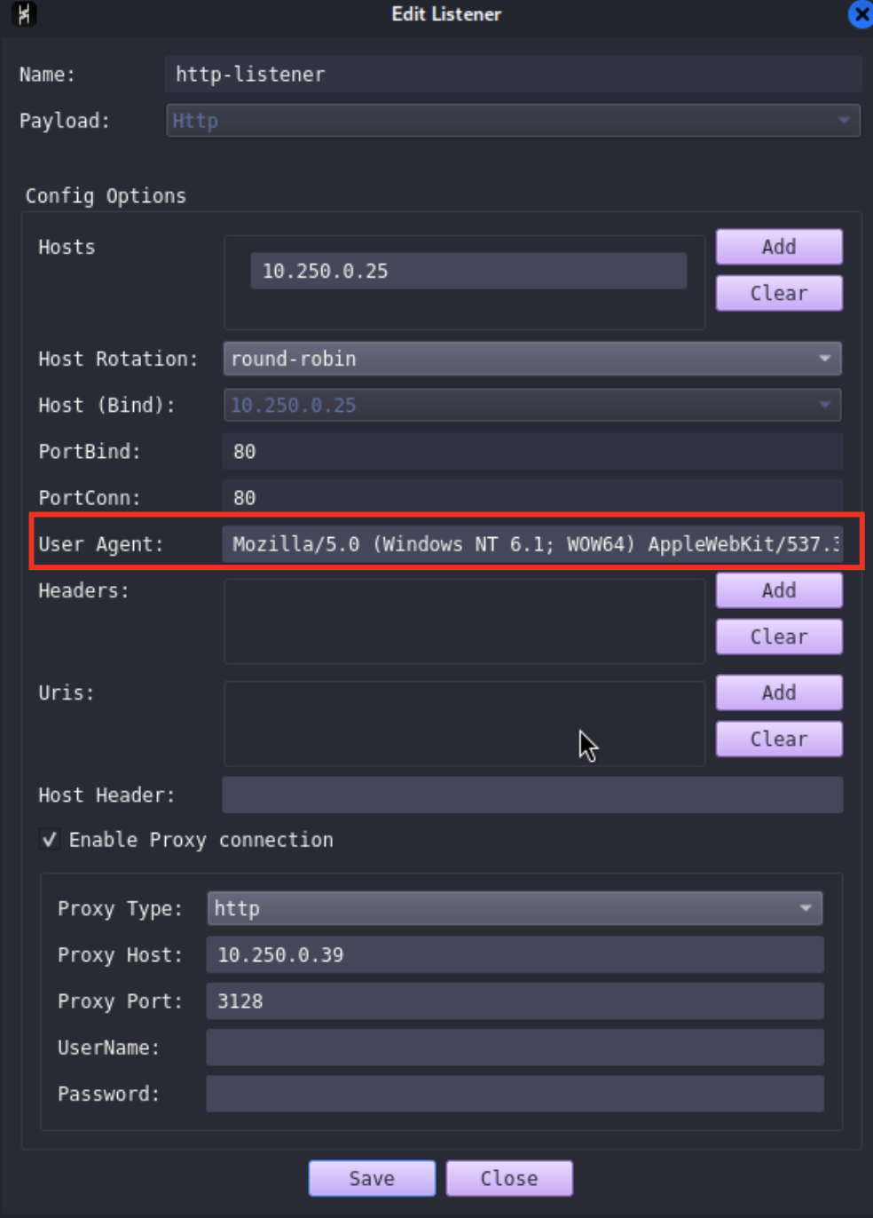873x1218 pixels.
Task: Focus the Host Header input field
Action: coord(531,795)
